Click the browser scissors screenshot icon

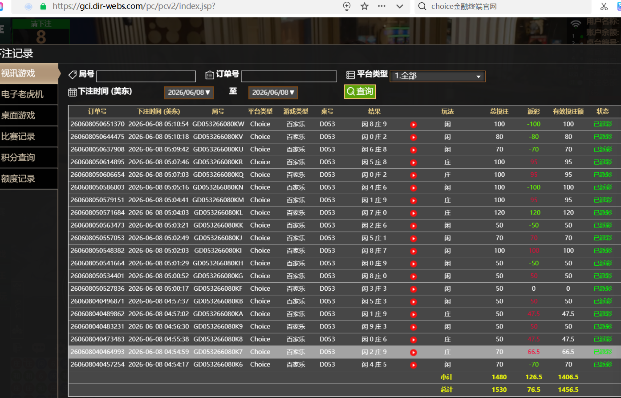(x=604, y=6)
